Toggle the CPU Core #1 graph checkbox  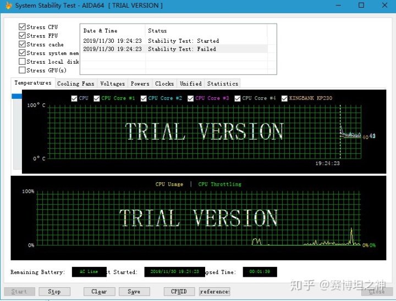pyautogui.click(x=96, y=98)
